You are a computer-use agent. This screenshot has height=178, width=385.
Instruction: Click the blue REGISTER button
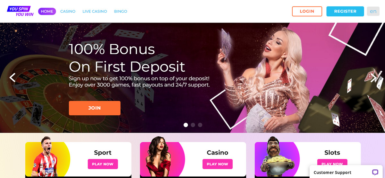345,11
